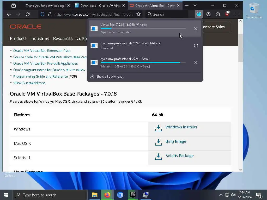Open VBox GuestAdditons link
Screen dimensions: 267x200
tap(29, 83)
